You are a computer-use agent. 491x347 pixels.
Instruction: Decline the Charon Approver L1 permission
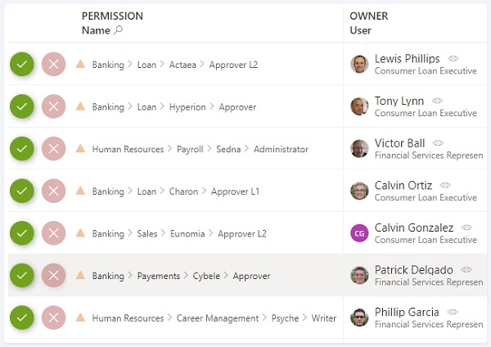click(53, 191)
